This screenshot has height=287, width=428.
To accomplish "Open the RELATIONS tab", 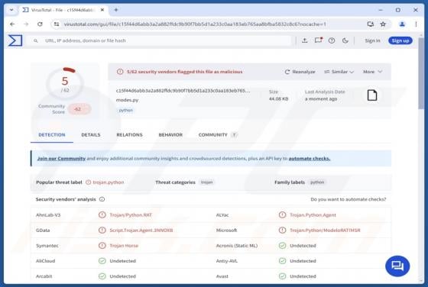I will coord(129,134).
